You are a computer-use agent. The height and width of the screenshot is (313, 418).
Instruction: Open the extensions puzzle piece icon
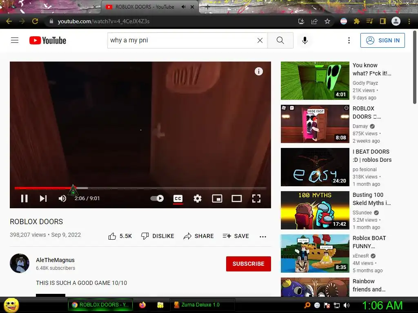[357, 21]
